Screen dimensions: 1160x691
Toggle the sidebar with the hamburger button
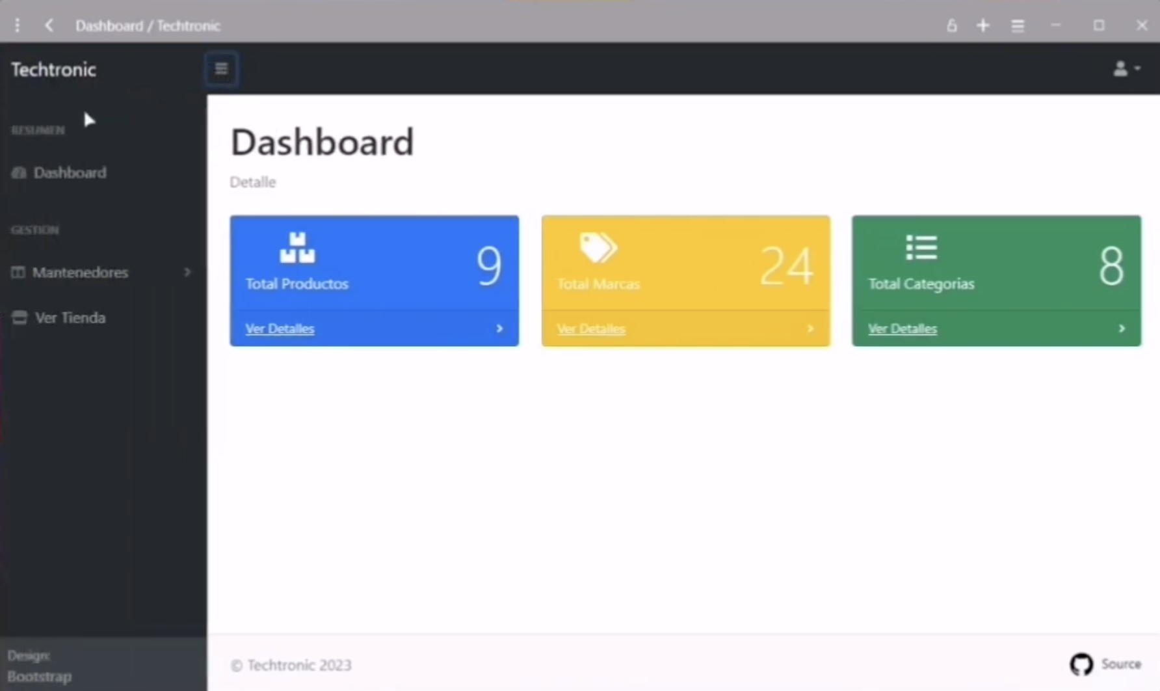(x=221, y=69)
